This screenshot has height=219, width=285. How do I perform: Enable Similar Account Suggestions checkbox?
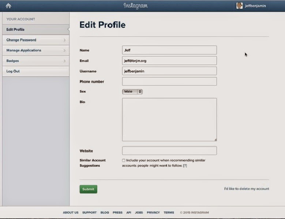tap(124, 160)
